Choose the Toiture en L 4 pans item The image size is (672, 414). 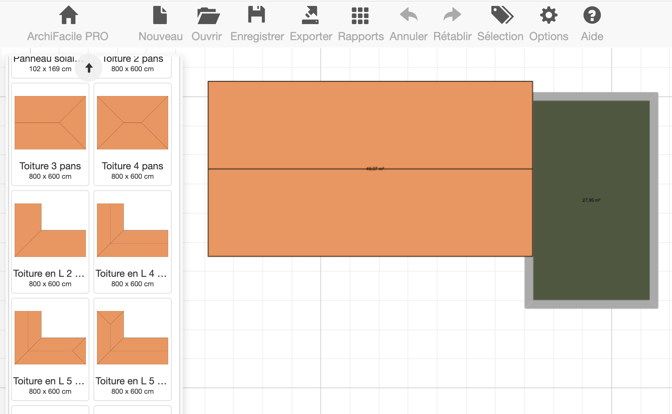[133, 242]
